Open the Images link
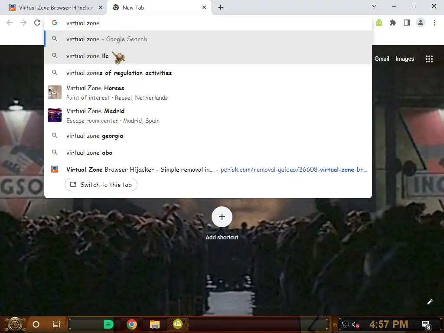The width and height of the screenshot is (444, 333). 405,59
